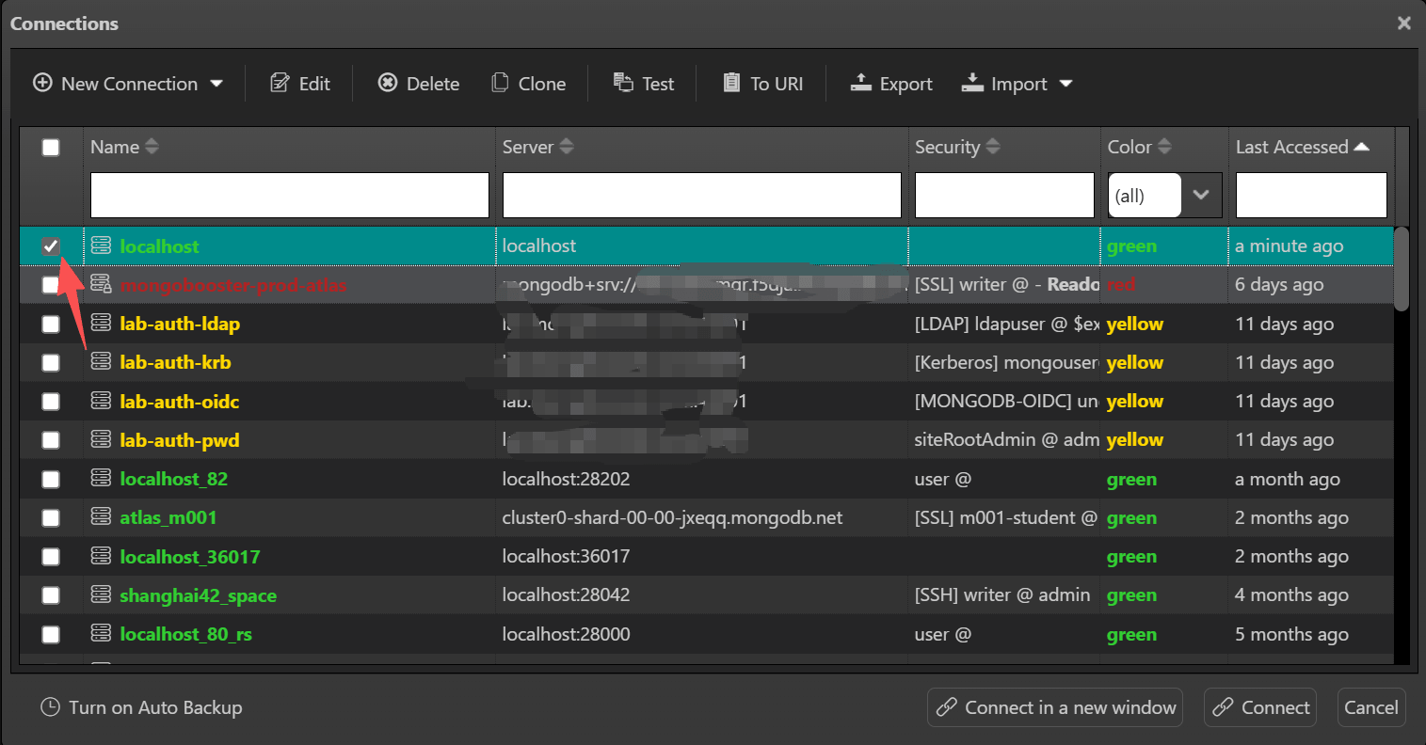The height and width of the screenshot is (745, 1426).
Task: Click server icon beside atlas_m001
Action: point(101,516)
